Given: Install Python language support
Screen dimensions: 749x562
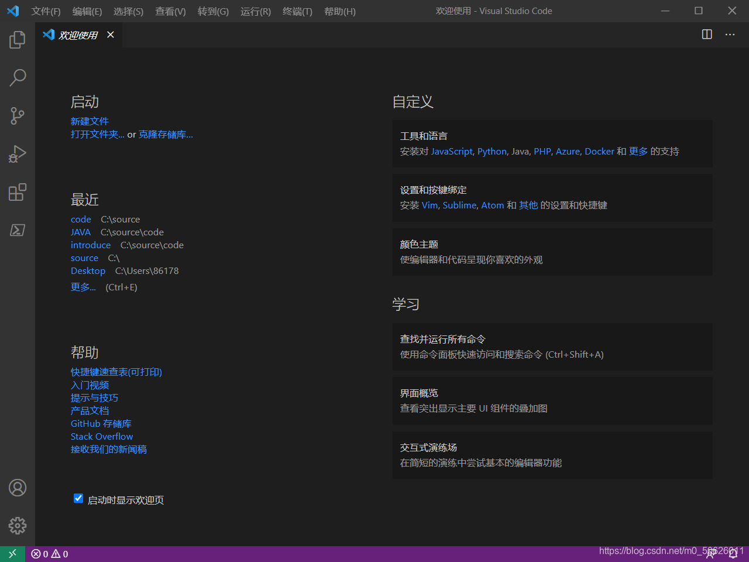Looking at the screenshot, I should coord(492,152).
